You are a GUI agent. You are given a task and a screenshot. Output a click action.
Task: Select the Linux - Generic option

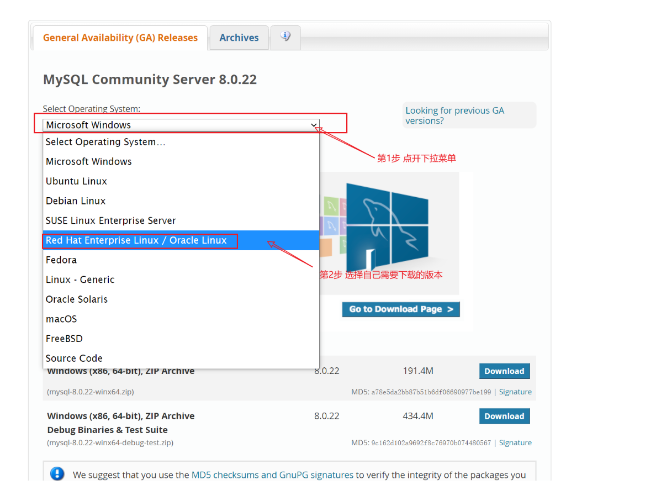point(181,280)
